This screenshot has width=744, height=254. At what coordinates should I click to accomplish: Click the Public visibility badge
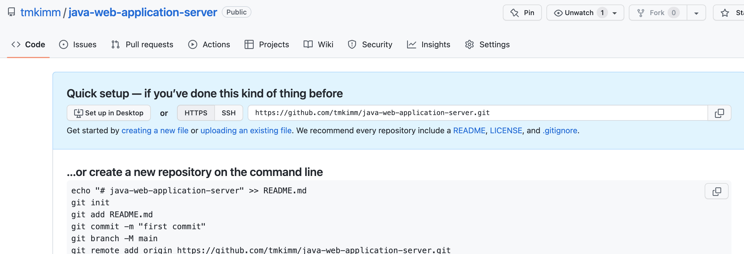coord(236,12)
